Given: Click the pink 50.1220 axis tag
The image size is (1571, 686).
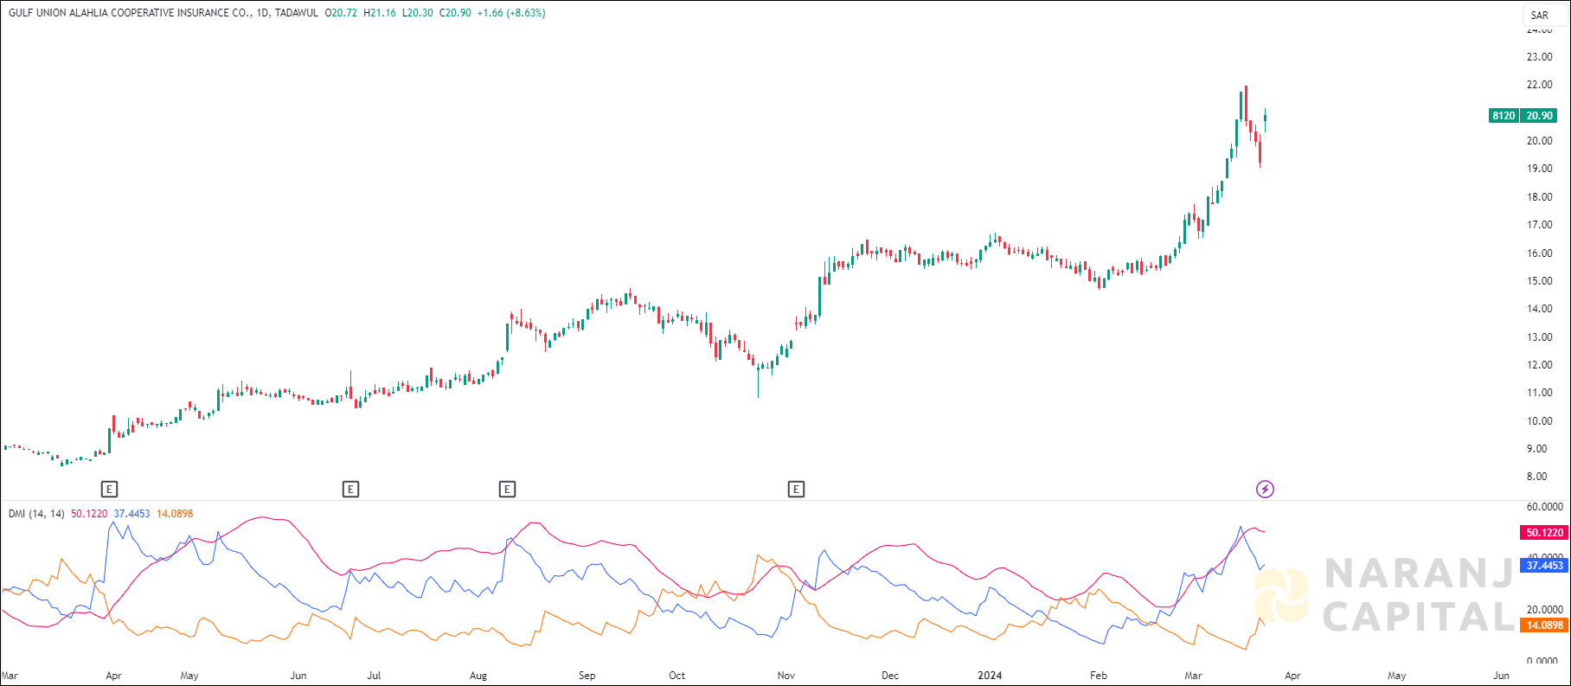Looking at the screenshot, I should click(1544, 533).
